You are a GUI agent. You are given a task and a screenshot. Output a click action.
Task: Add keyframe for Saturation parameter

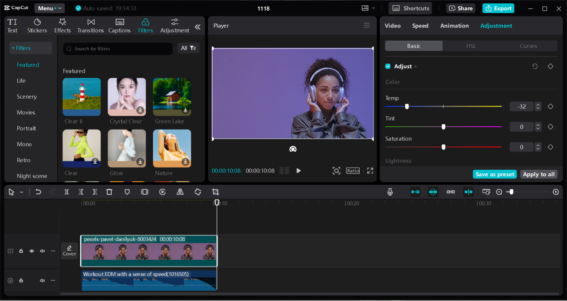pos(550,147)
